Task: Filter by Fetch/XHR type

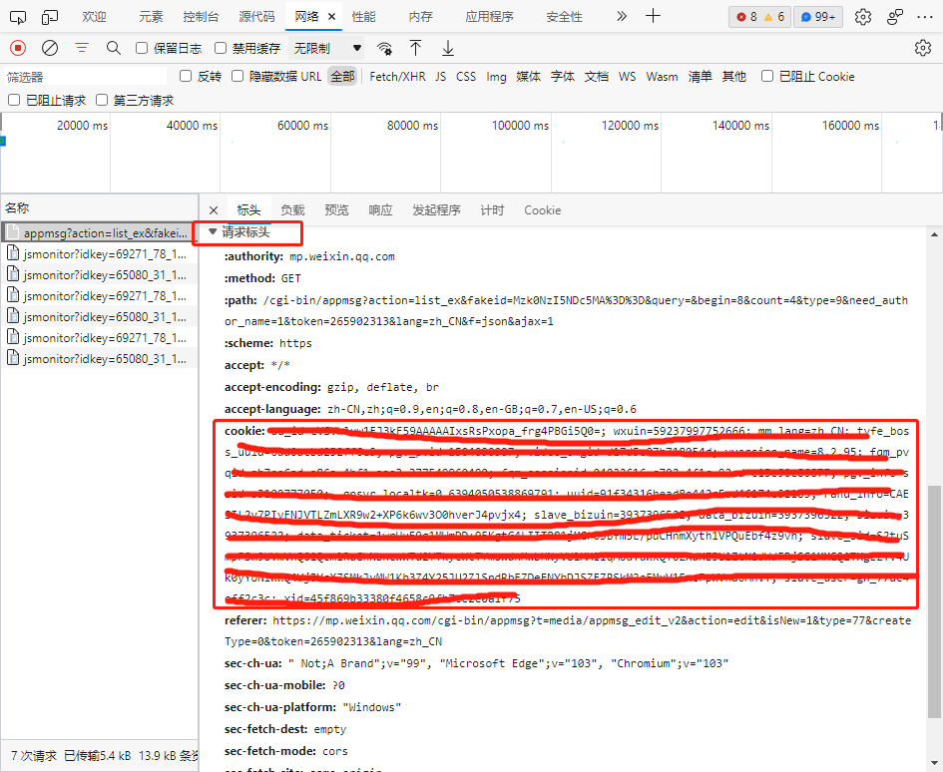Action: 397,77
